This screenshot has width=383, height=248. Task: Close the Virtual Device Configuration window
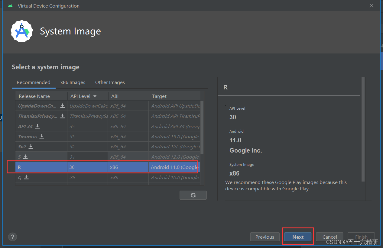tap(372, 6)
